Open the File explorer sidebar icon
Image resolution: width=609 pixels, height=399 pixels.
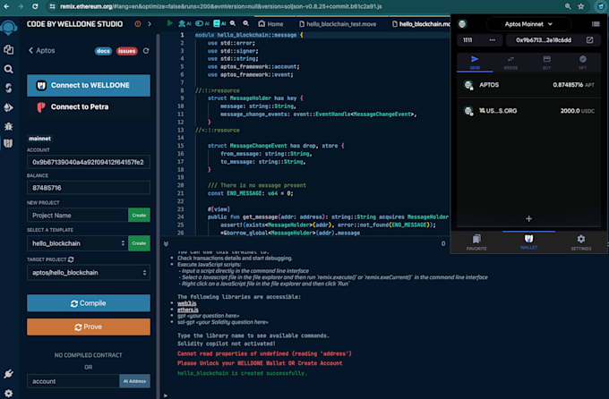(x=9, y=49)
